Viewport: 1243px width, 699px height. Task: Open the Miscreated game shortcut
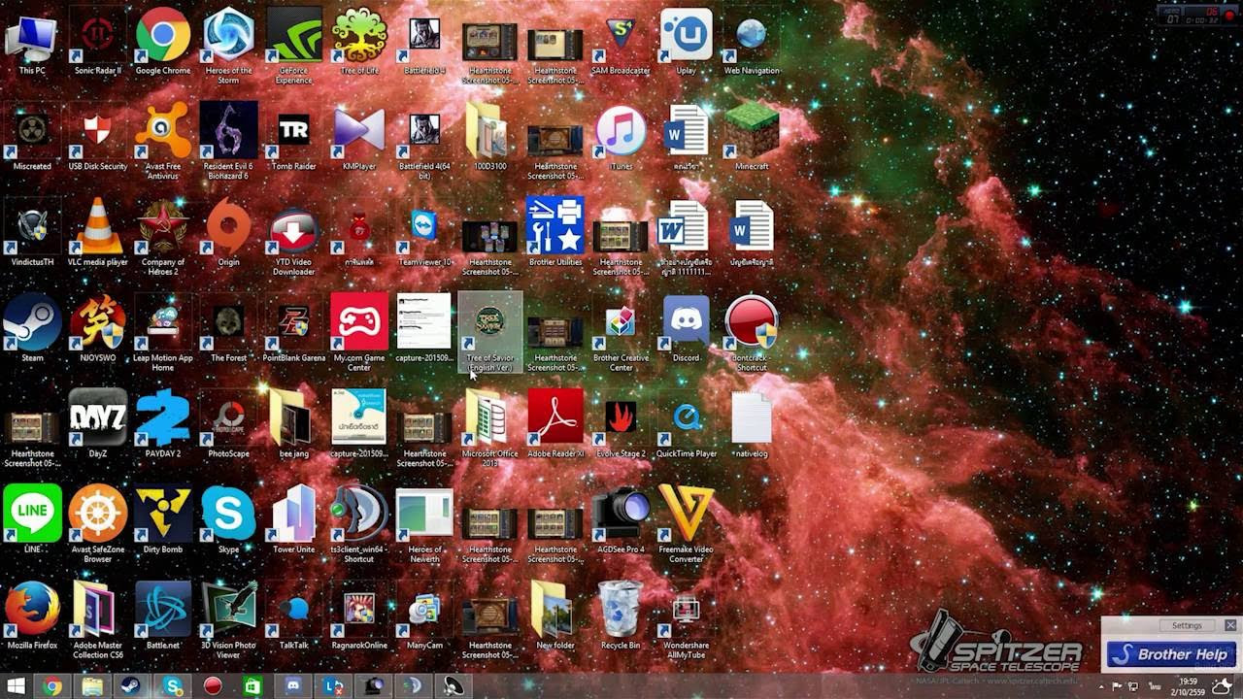coord(32,131)
